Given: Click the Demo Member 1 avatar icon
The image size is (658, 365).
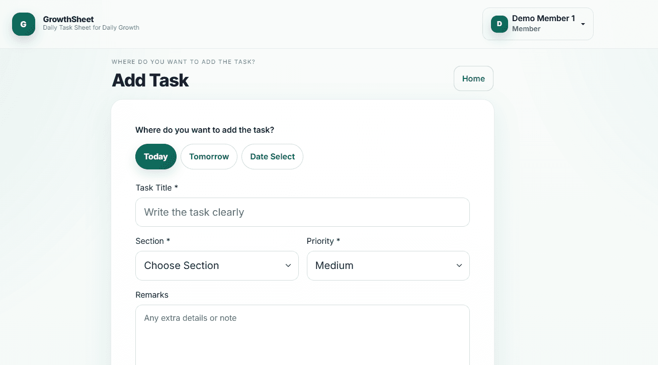Looking at the screenshot, I should pyautogui.click(x=499, y=24).
